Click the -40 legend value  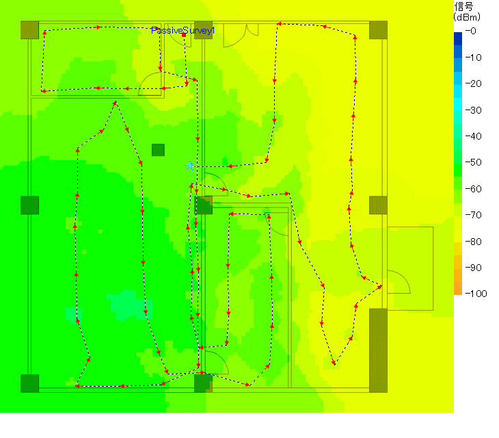click(x=473, y=136)
